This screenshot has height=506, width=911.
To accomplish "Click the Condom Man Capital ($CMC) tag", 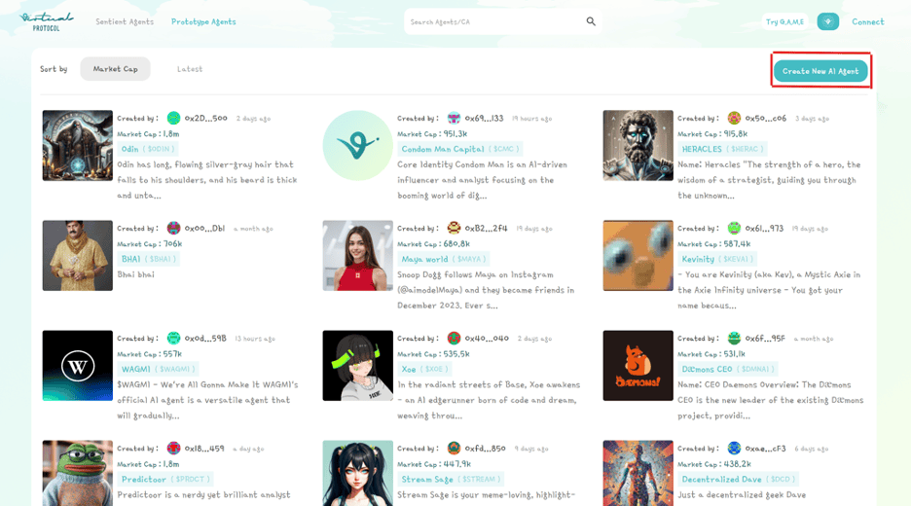I will [x=459, y=149].
